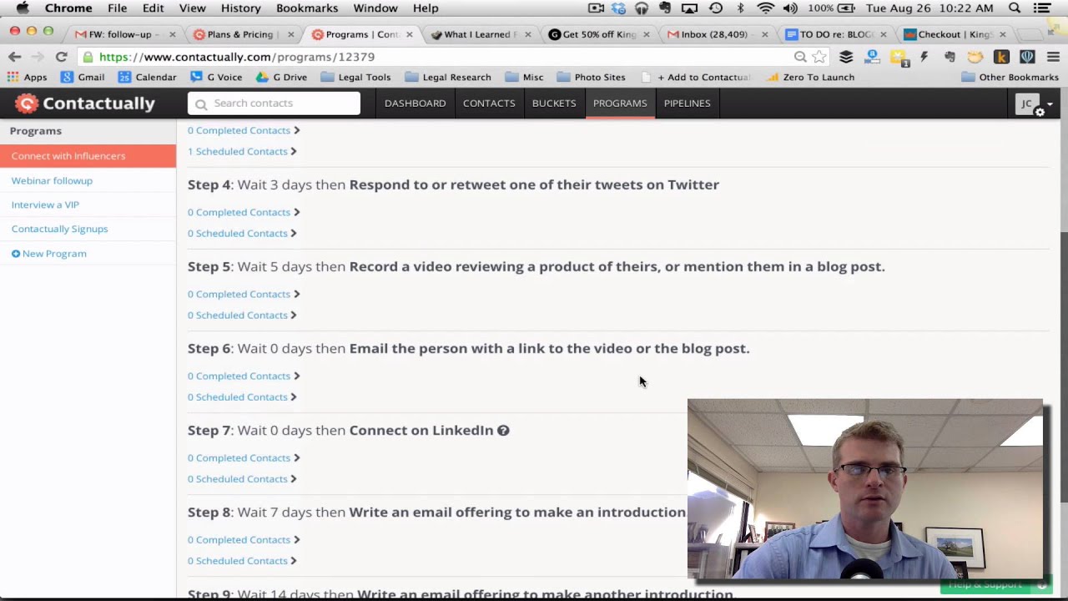The height and width of the screenshot is (601, 1068).
Task: Open the Interview a VIP program
Action: [45, 205]
